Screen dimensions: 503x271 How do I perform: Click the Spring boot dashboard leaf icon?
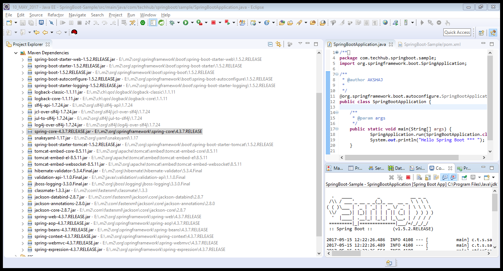(x=161, y=22)
